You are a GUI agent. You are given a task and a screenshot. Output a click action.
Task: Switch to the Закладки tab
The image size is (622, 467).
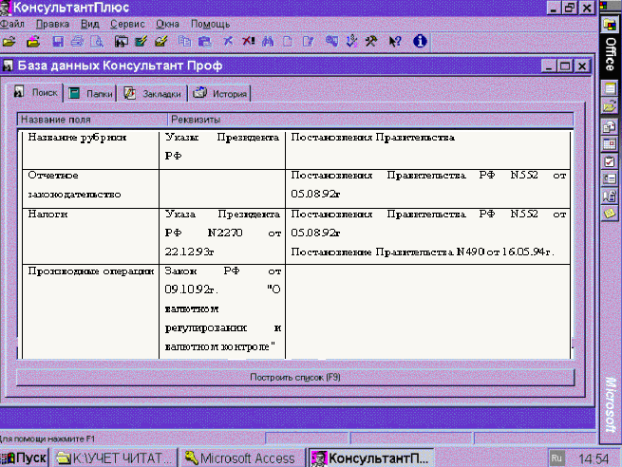[152, 94]
